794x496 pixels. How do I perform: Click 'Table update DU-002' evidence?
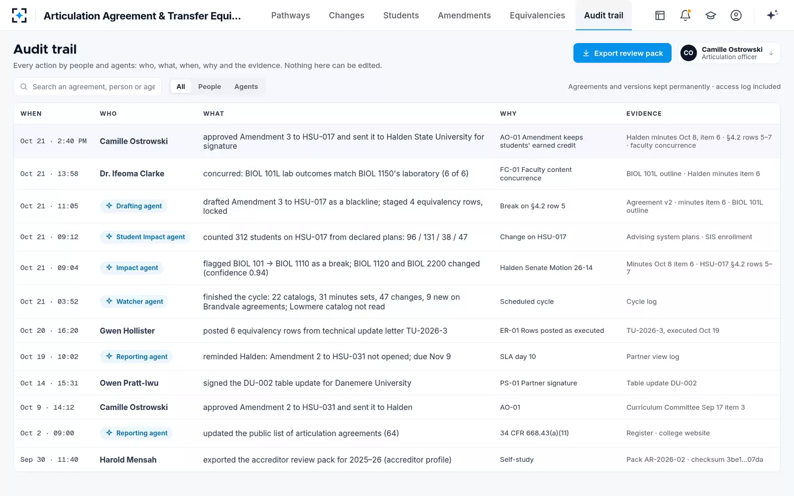click(x=662, y=383)
